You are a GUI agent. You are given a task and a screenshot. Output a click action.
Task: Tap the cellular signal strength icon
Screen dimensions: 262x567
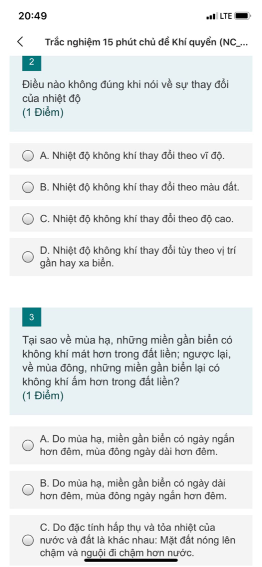pos(212,16)
